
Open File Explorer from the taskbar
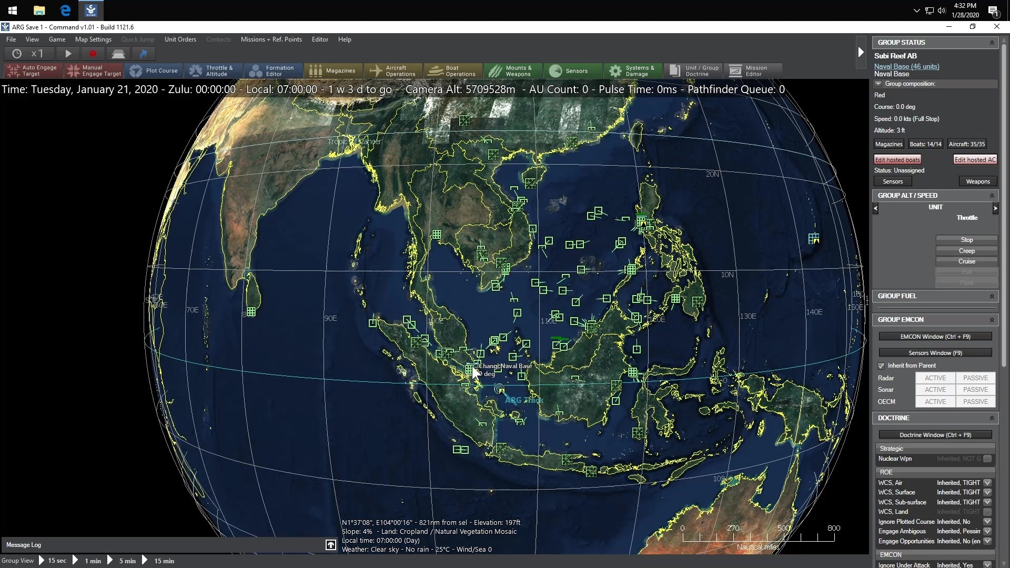(x=39, y=10)
